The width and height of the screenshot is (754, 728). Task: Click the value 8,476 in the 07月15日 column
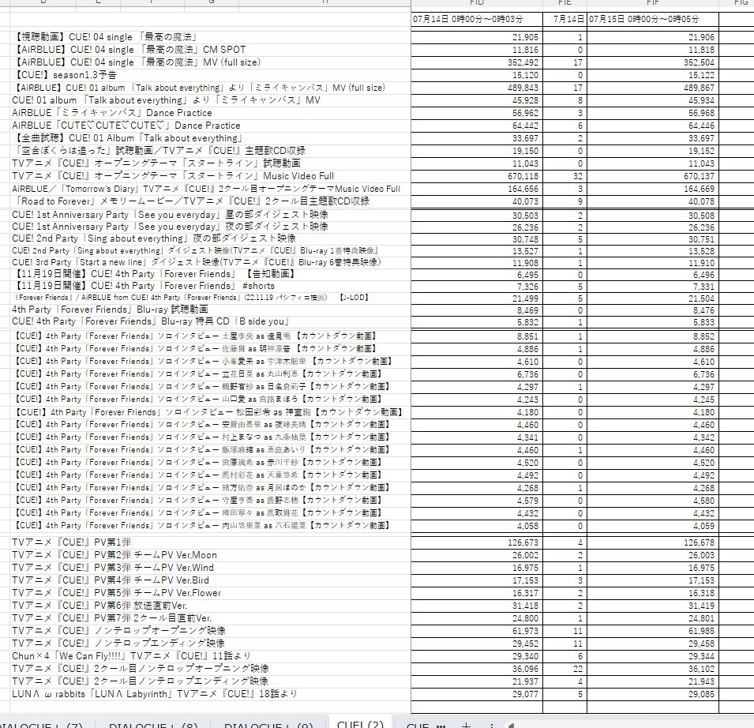(x=652, y=310)
